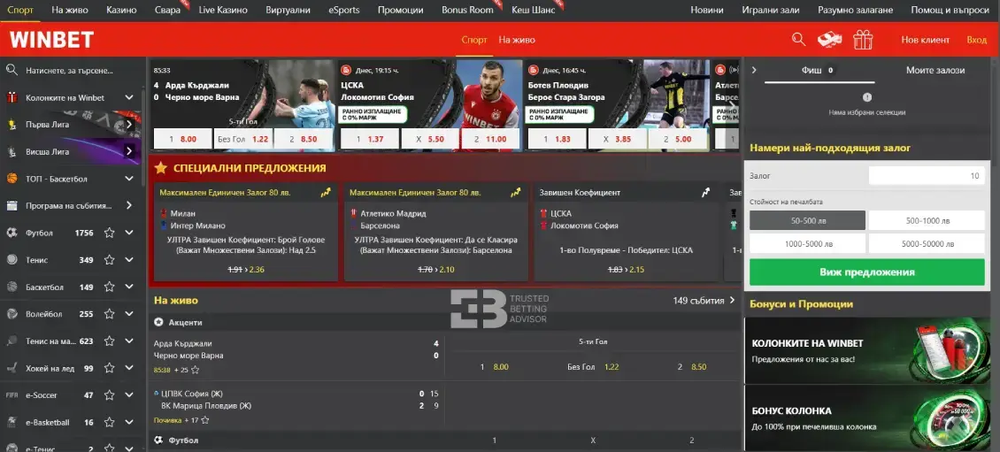Image resolution: width=1000 pixels, height=452 pixels.
Task: Favorite Хокей на лед with its star
Action: click(109, 368)
